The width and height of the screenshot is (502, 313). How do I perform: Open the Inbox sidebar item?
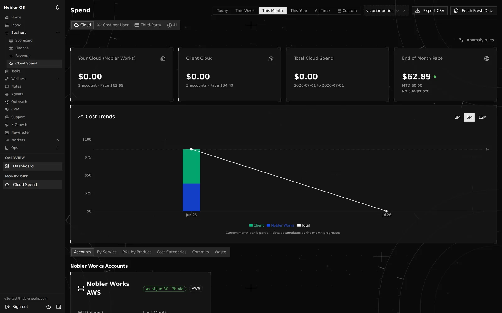32,25
